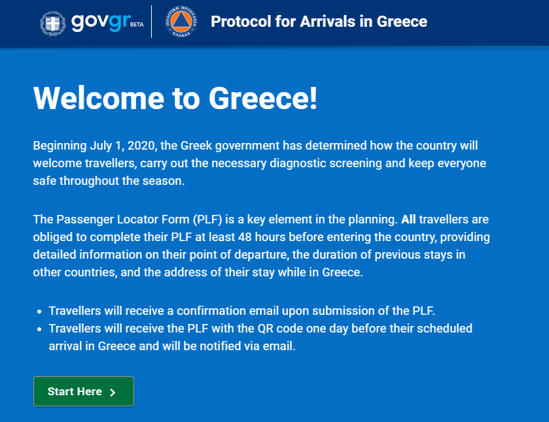Image resolution: width=549 pixels, height=422 pixels.
Task: Click the arrow chevron in Start Here
Action: (x=113, y=393)
